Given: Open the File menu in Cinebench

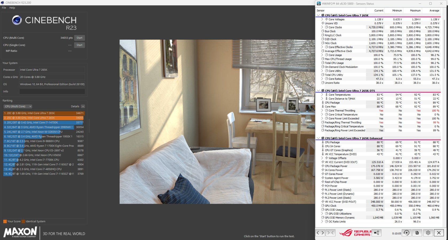Looking at the screenshot, I should [4, 8].
